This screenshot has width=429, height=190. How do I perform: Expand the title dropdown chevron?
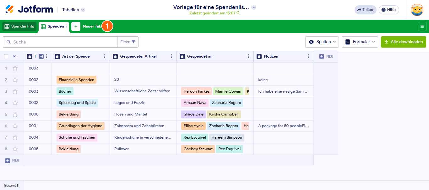tap(254, 8)
